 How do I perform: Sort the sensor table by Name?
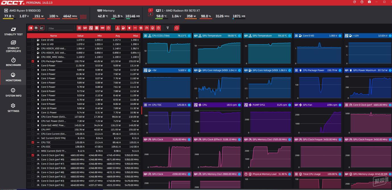[53, 36]
